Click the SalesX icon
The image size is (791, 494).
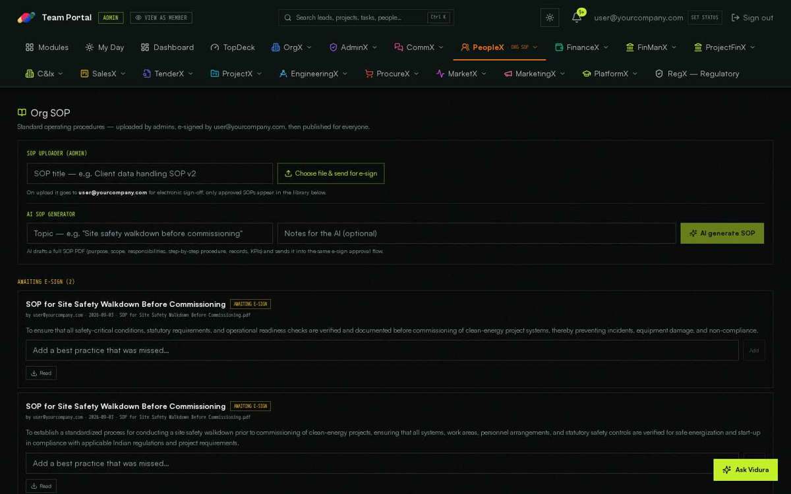coord(84,74)
